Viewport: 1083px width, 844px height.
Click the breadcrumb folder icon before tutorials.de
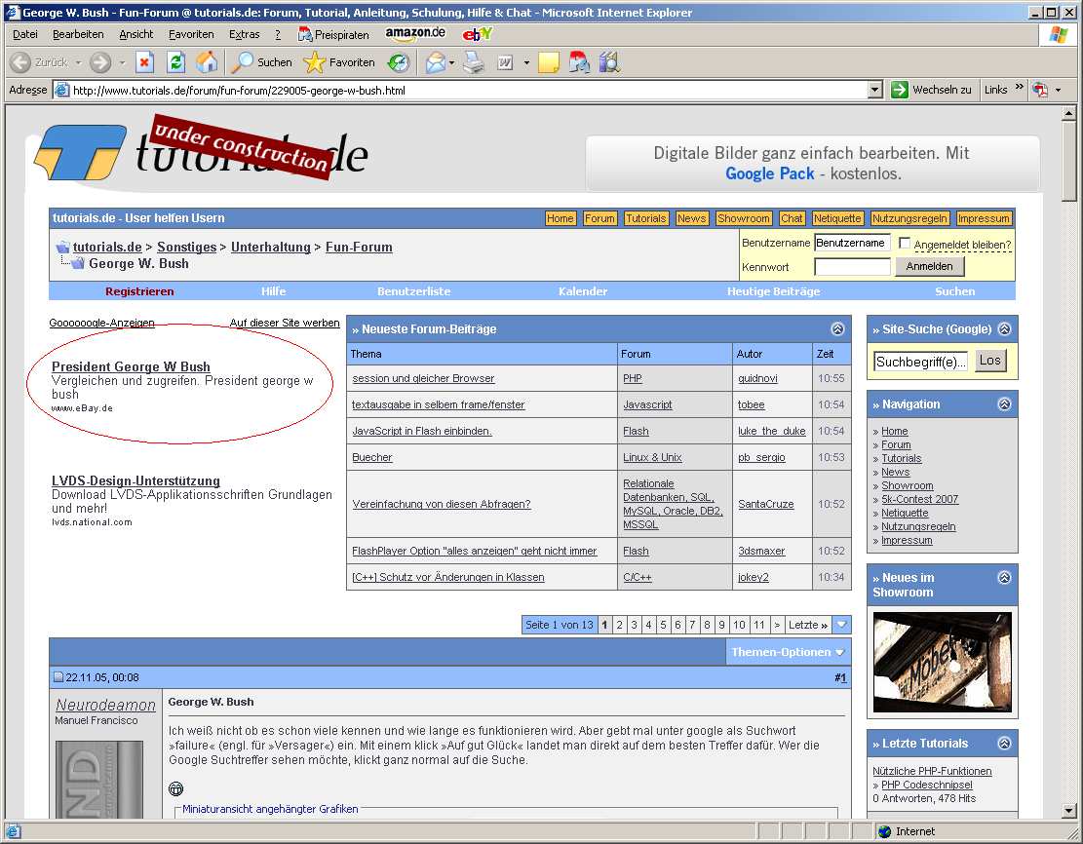62,248
